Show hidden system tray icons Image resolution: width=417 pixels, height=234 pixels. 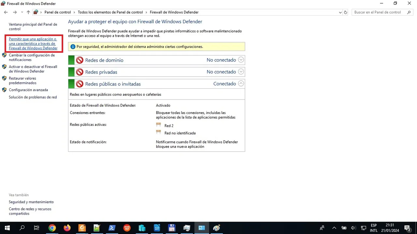[334, 228]
